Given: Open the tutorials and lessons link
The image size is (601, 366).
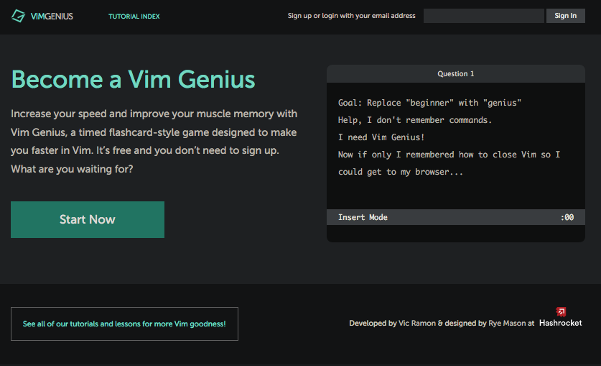Looking at the screenshot, I should click(x=124, y=324).
